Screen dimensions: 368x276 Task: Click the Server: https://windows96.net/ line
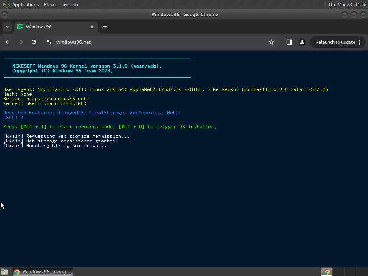pos(46,99)
